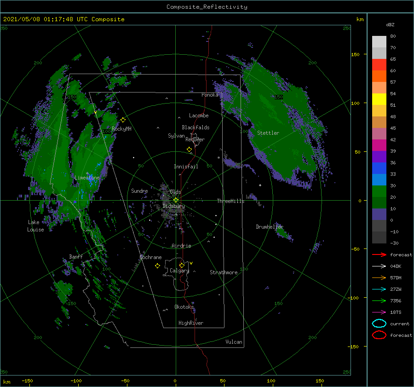Click the Strathmore label

(x=224, y=272)
